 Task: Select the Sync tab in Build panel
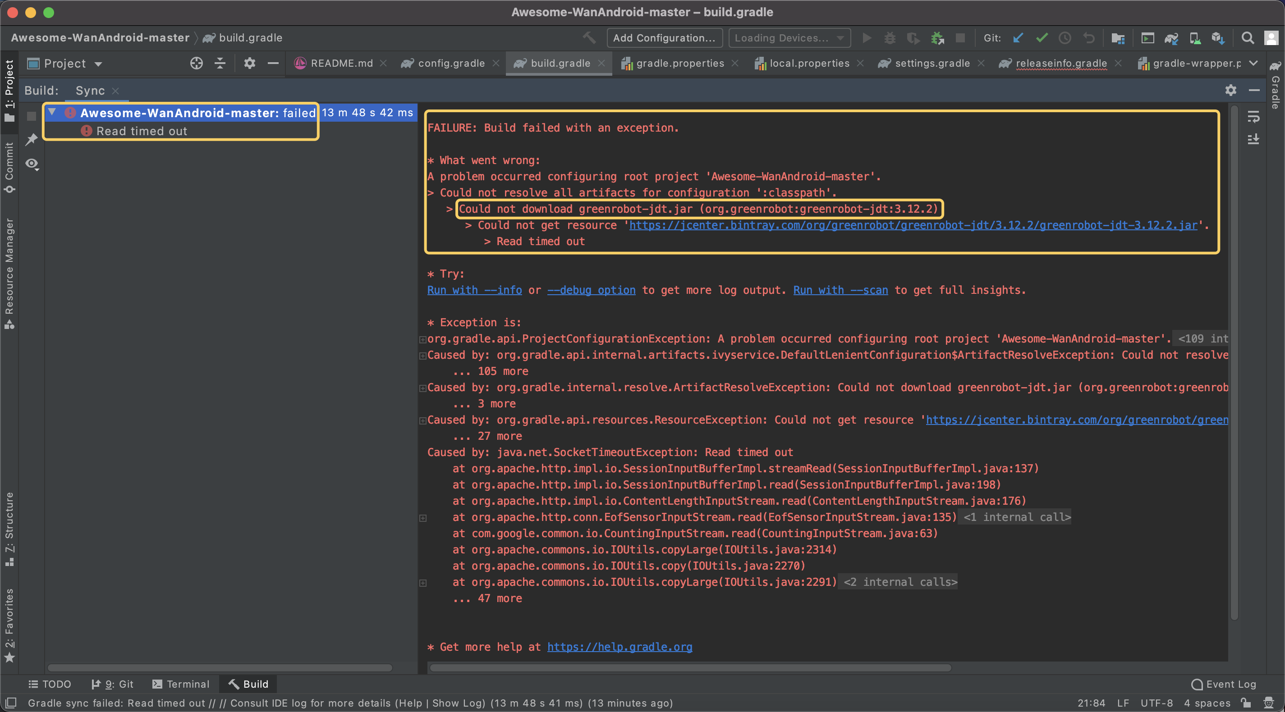tap(90, 90)
